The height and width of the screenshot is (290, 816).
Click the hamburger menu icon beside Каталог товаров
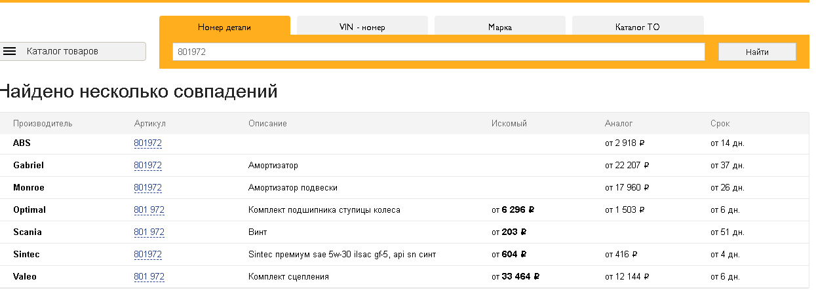coord(10,51)
